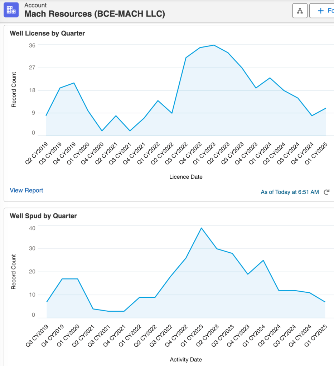Click the Well License by Quarter chart title
Screen dimensions: 334x366
tap(47, 34)
